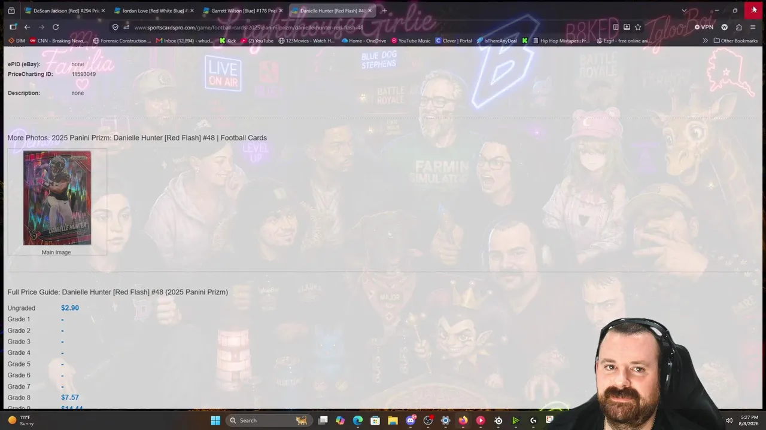The image size is (766, 430).
Task: Open the Home - OneDrive bookmark
Action: pos(364,41)
